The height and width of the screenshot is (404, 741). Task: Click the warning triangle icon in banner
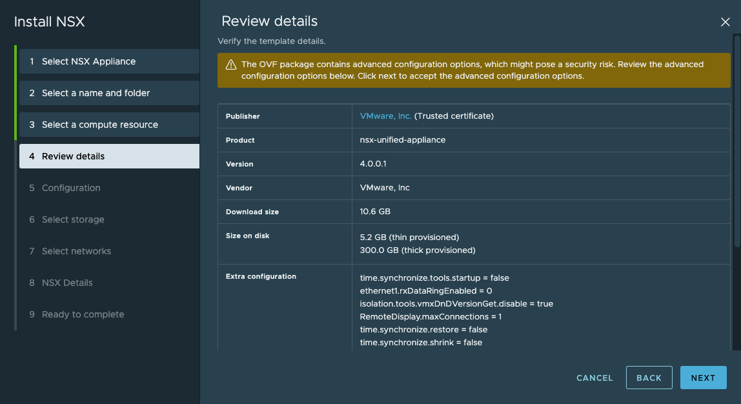[x=230, y=65]
